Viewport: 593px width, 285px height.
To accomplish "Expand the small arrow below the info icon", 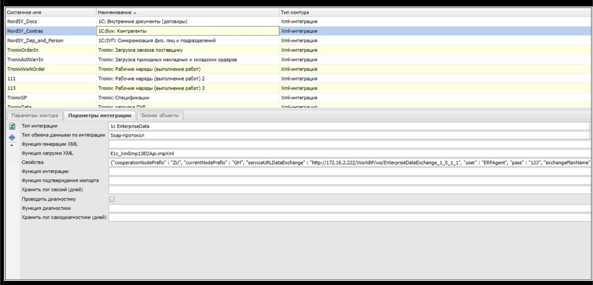I will pos(12,145).
